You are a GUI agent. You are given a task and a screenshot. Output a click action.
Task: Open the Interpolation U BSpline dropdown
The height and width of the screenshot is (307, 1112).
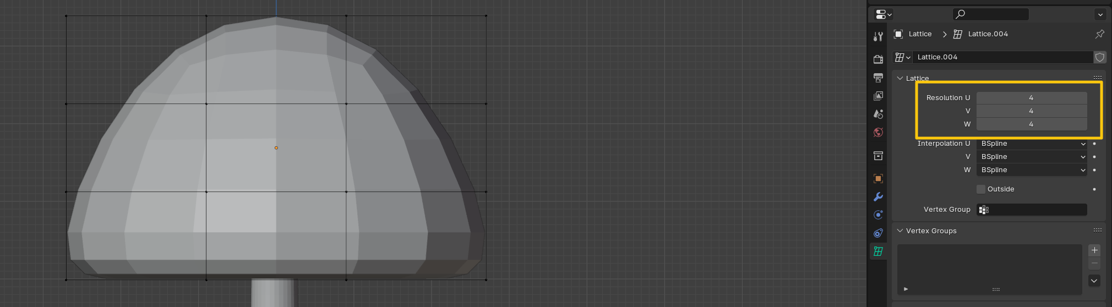(1032, 144)
